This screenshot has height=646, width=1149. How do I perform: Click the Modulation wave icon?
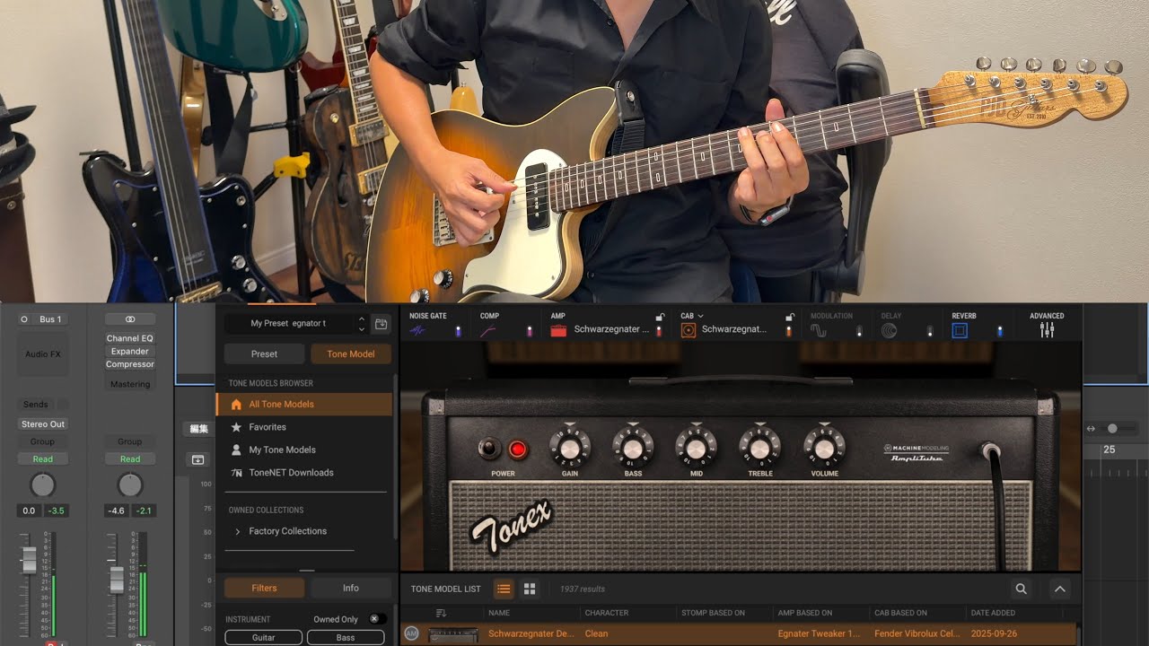(x=819, y=330)
